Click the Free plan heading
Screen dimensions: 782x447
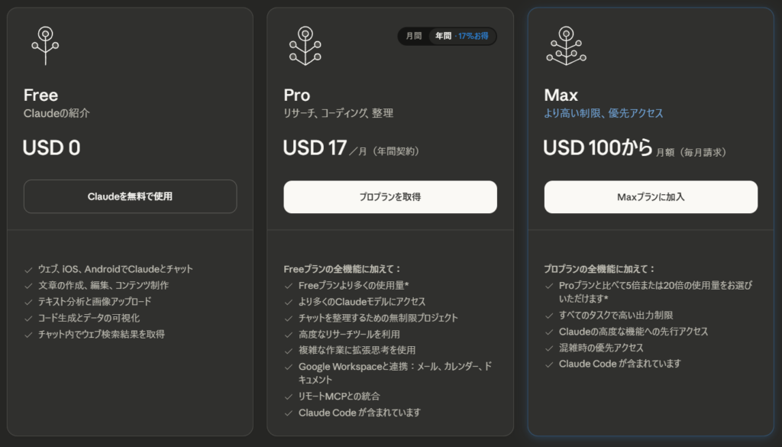[40, 96]
